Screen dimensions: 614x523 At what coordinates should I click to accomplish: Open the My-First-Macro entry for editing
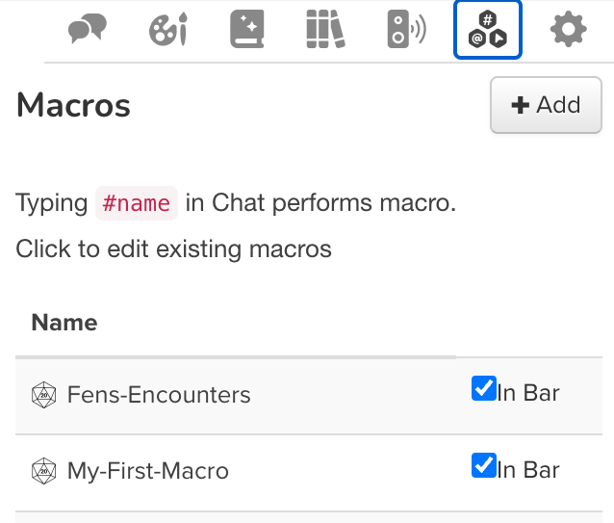(x=148, y=472)
